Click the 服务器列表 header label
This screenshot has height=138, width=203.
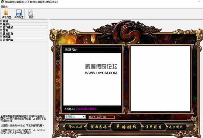pyautogui.click(x=71, y=50)
